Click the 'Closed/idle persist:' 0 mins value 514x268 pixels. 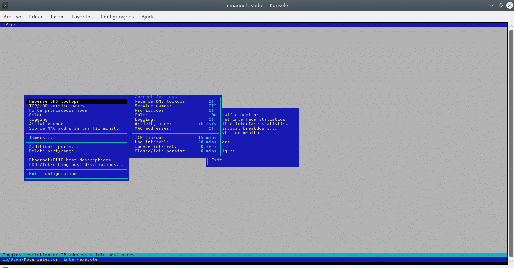pyautogui.click(x=209, y=151)
